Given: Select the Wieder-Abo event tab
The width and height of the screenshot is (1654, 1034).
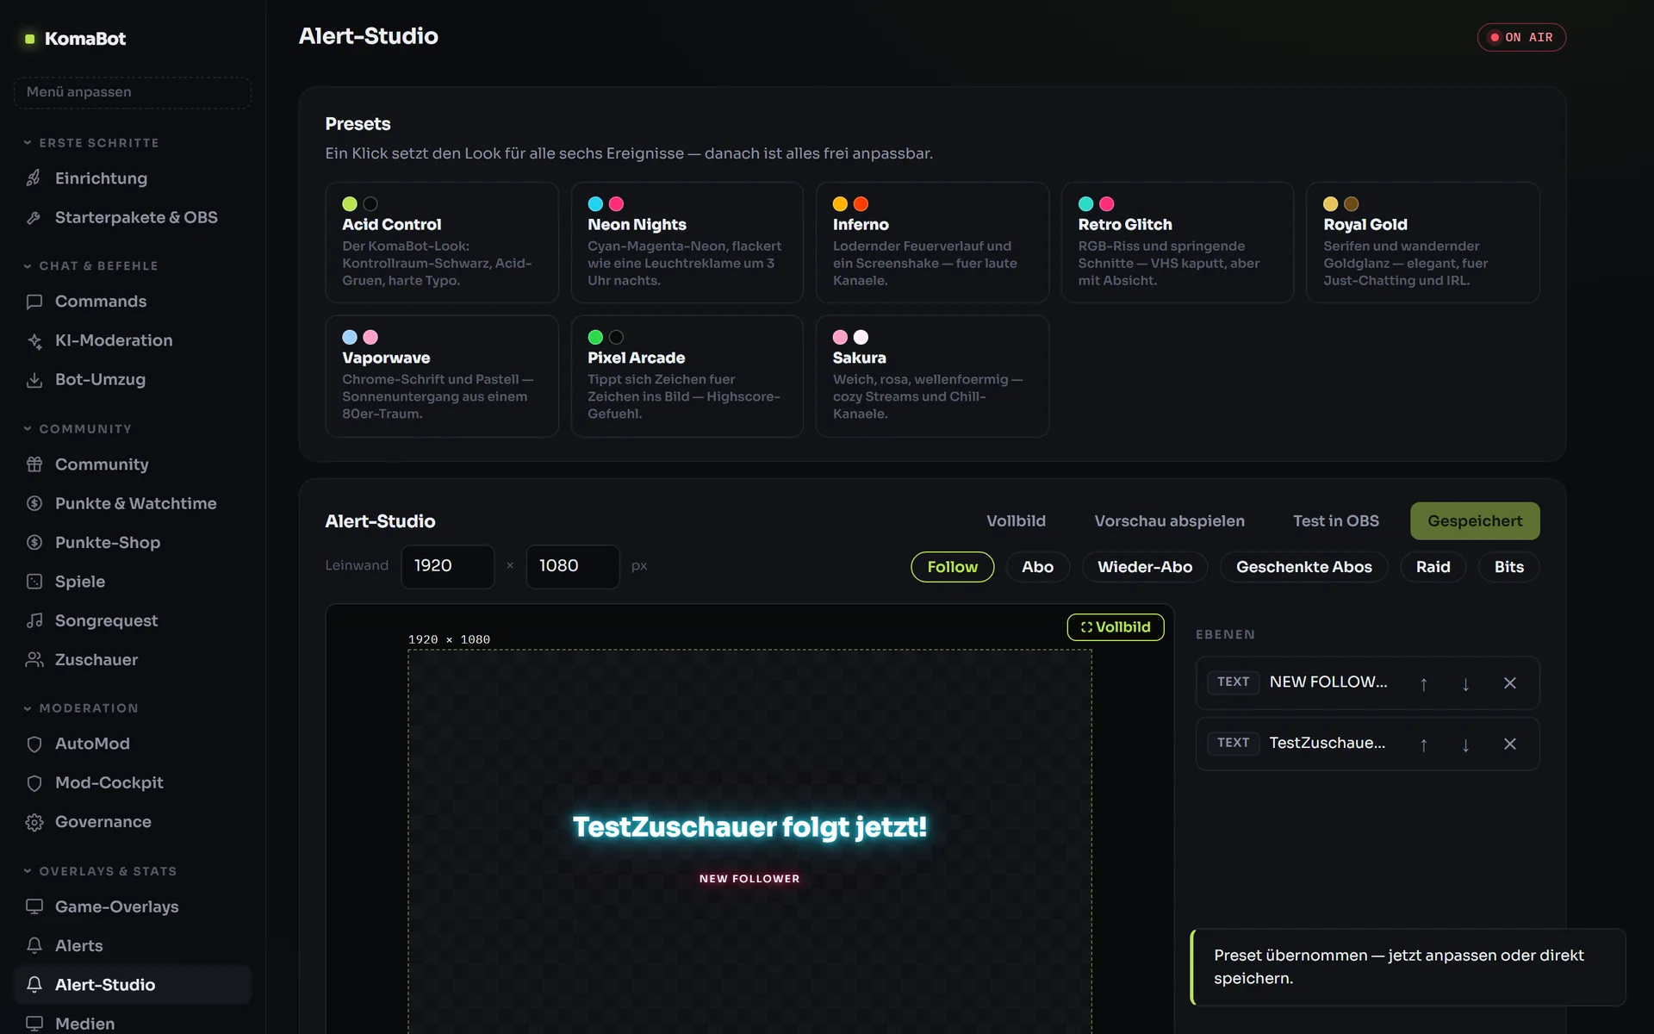Looking at the screenshot, I should coord(1145,567).
